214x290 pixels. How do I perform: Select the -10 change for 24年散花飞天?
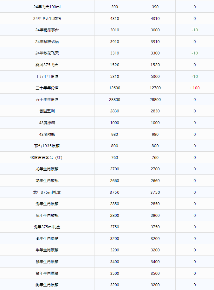pos(195,53)
